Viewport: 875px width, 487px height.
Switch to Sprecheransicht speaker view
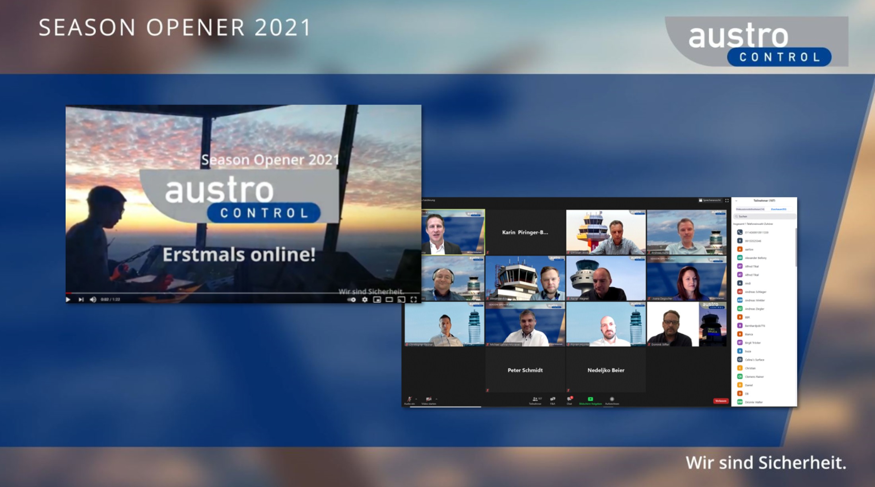tap(710, 200)
